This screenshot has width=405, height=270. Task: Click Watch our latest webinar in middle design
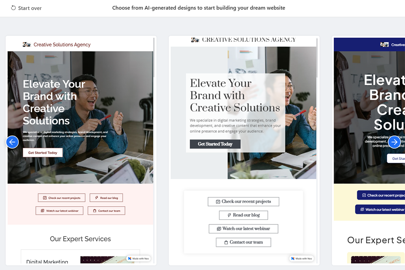tap(243, 229)
